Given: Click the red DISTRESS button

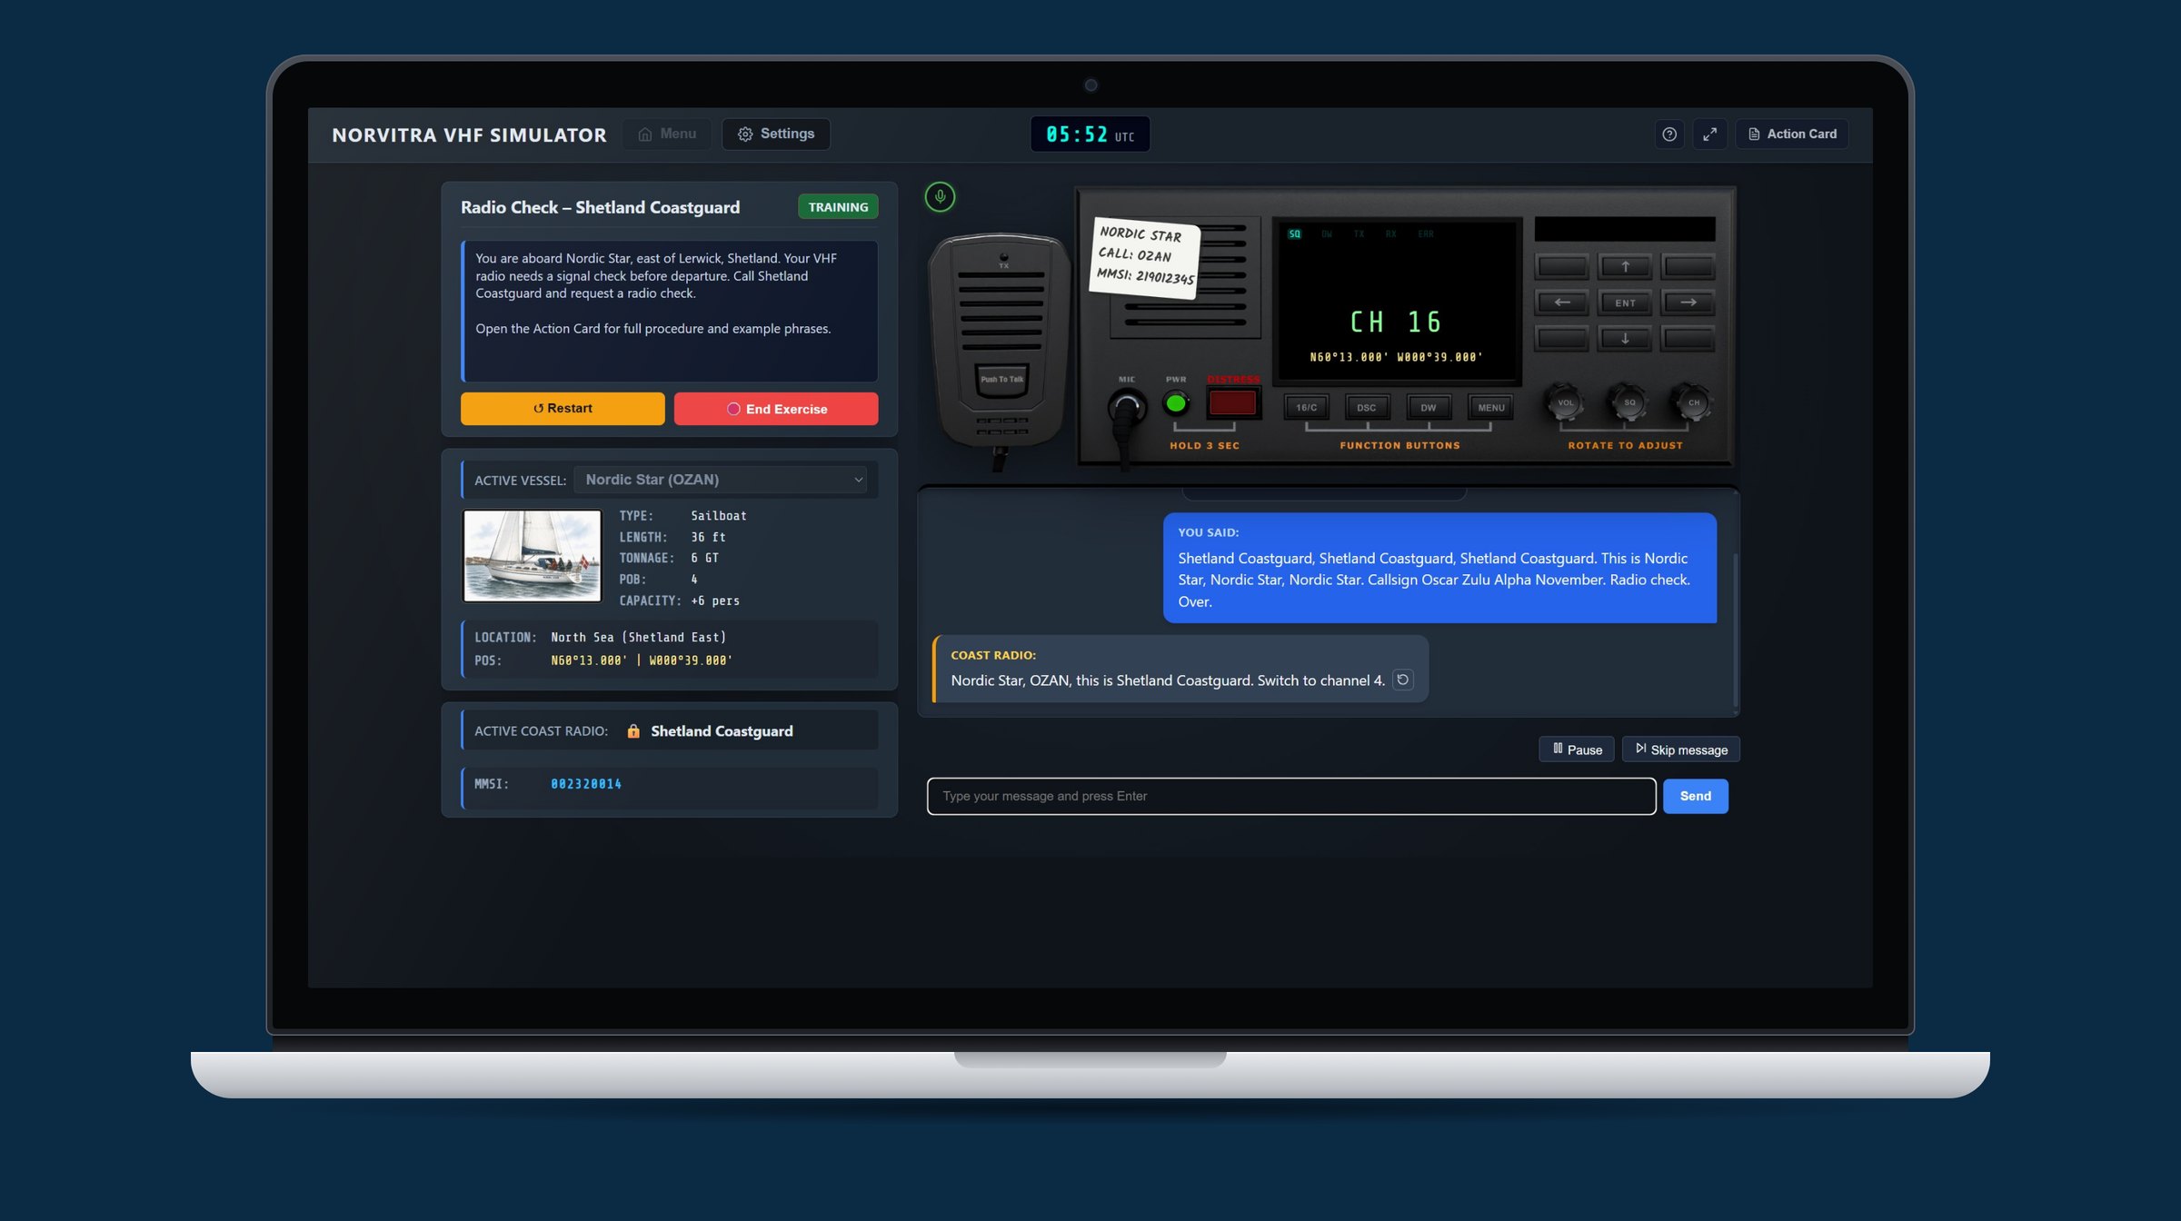Looking at the screenshot, I should click(x=1232, y=402).
